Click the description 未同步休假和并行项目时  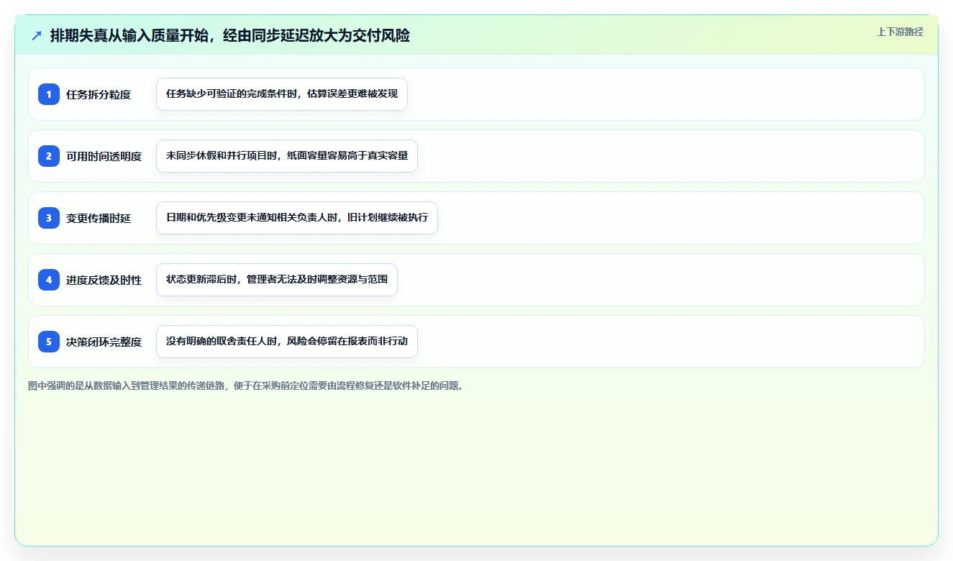287,156
